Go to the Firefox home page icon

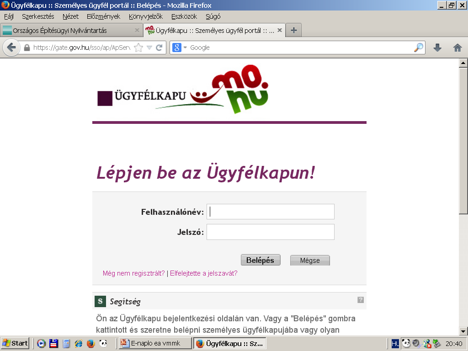[457, 48]
